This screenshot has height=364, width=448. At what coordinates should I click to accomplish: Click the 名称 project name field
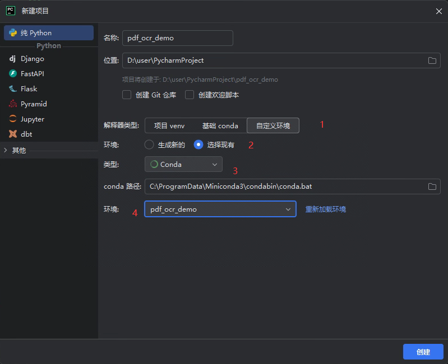click(177, 38)
